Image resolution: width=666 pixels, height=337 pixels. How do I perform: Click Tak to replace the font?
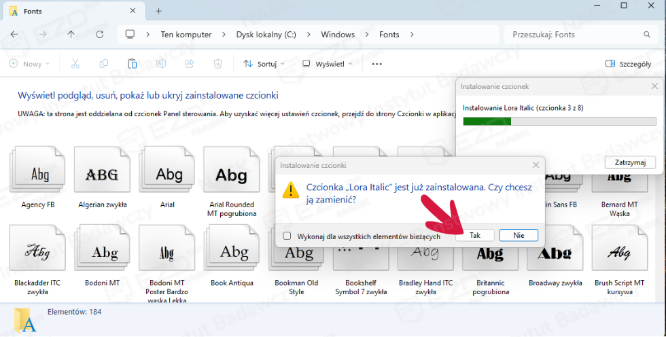[475, 235]
